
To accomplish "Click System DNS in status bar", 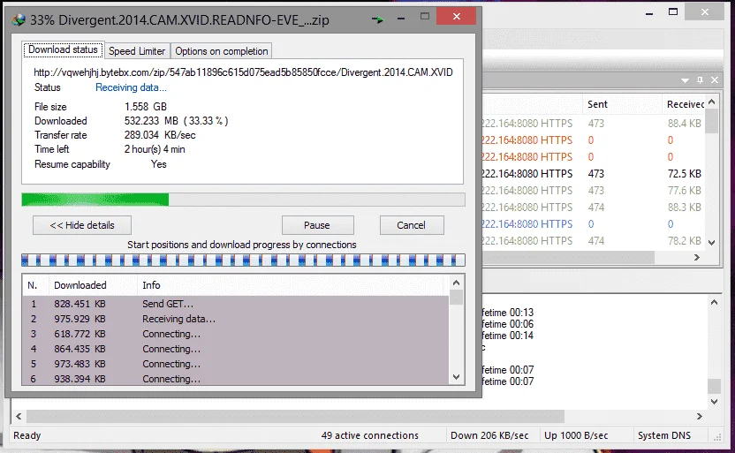I will click(664, 435).
